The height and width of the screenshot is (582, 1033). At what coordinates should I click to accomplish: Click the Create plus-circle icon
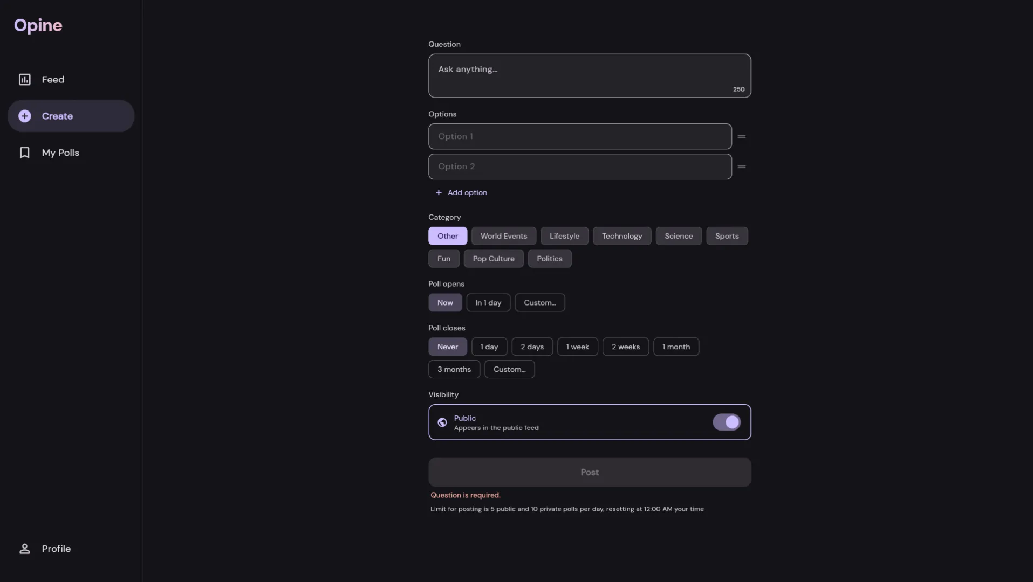[25, 116]
